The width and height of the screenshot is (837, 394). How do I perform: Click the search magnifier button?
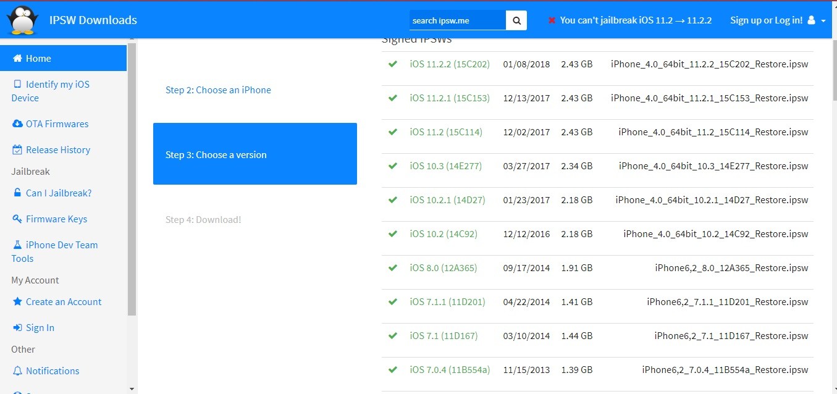[516, 20]
